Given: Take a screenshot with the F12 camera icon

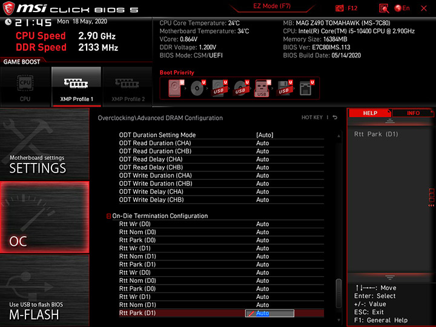Looking at the screenshot, I should pos(340,8).
